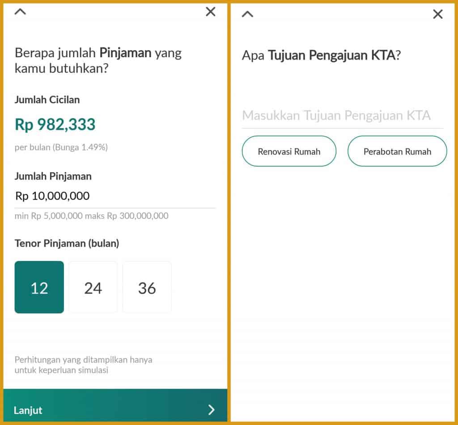Image resolution: width=458 pixels, height=425 pixels.
Task: Click the simulation disclaimer text
Action: click(x=83, y=365)
